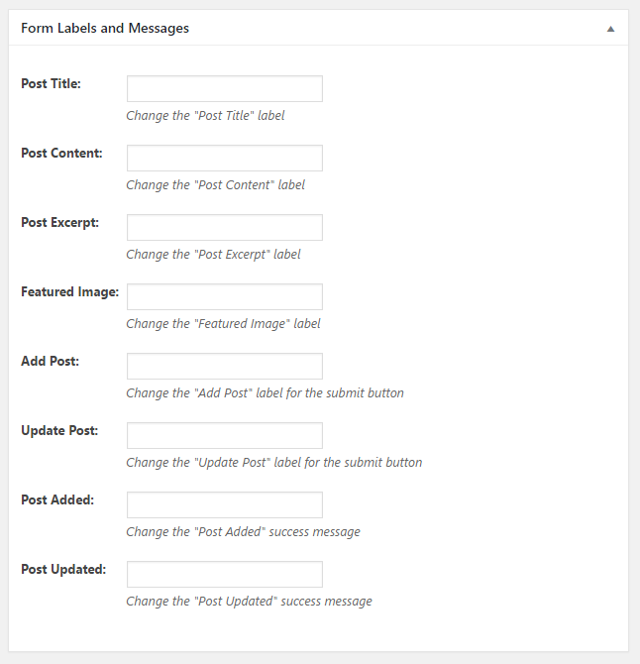Click the Add Post input box
640x664 pixels.
coord(225,366)
